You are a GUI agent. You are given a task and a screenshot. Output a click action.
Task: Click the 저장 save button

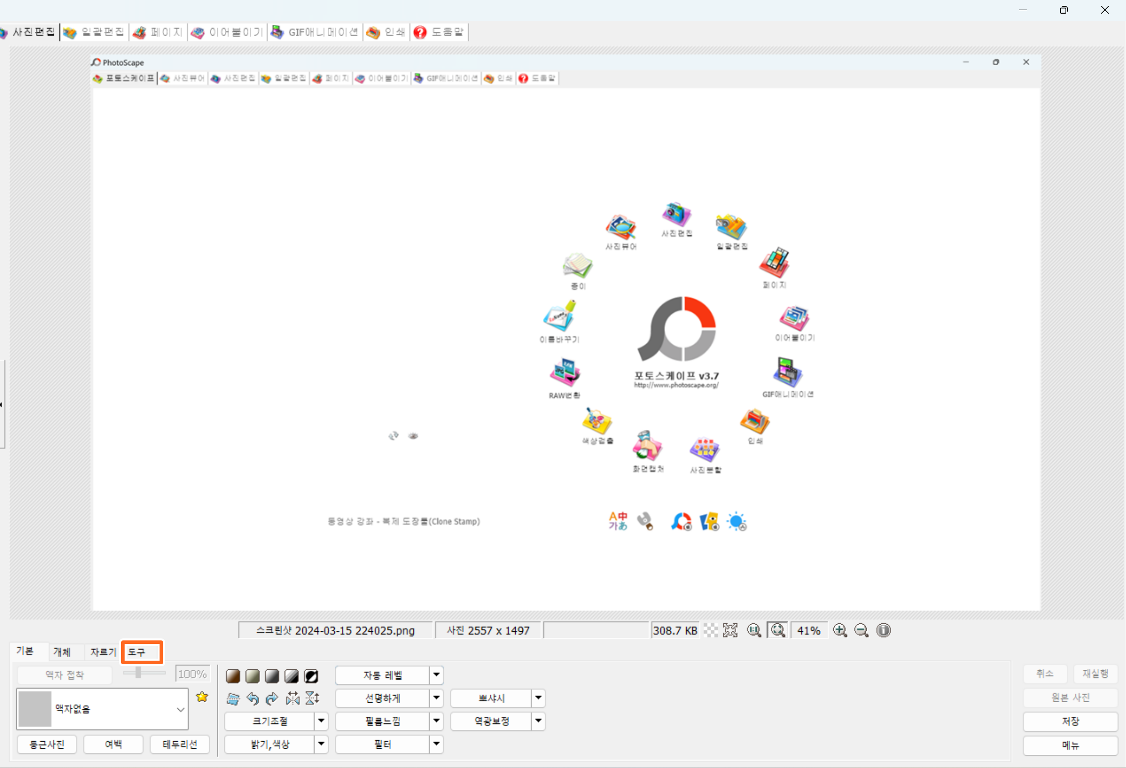(x=1070, y=721)
